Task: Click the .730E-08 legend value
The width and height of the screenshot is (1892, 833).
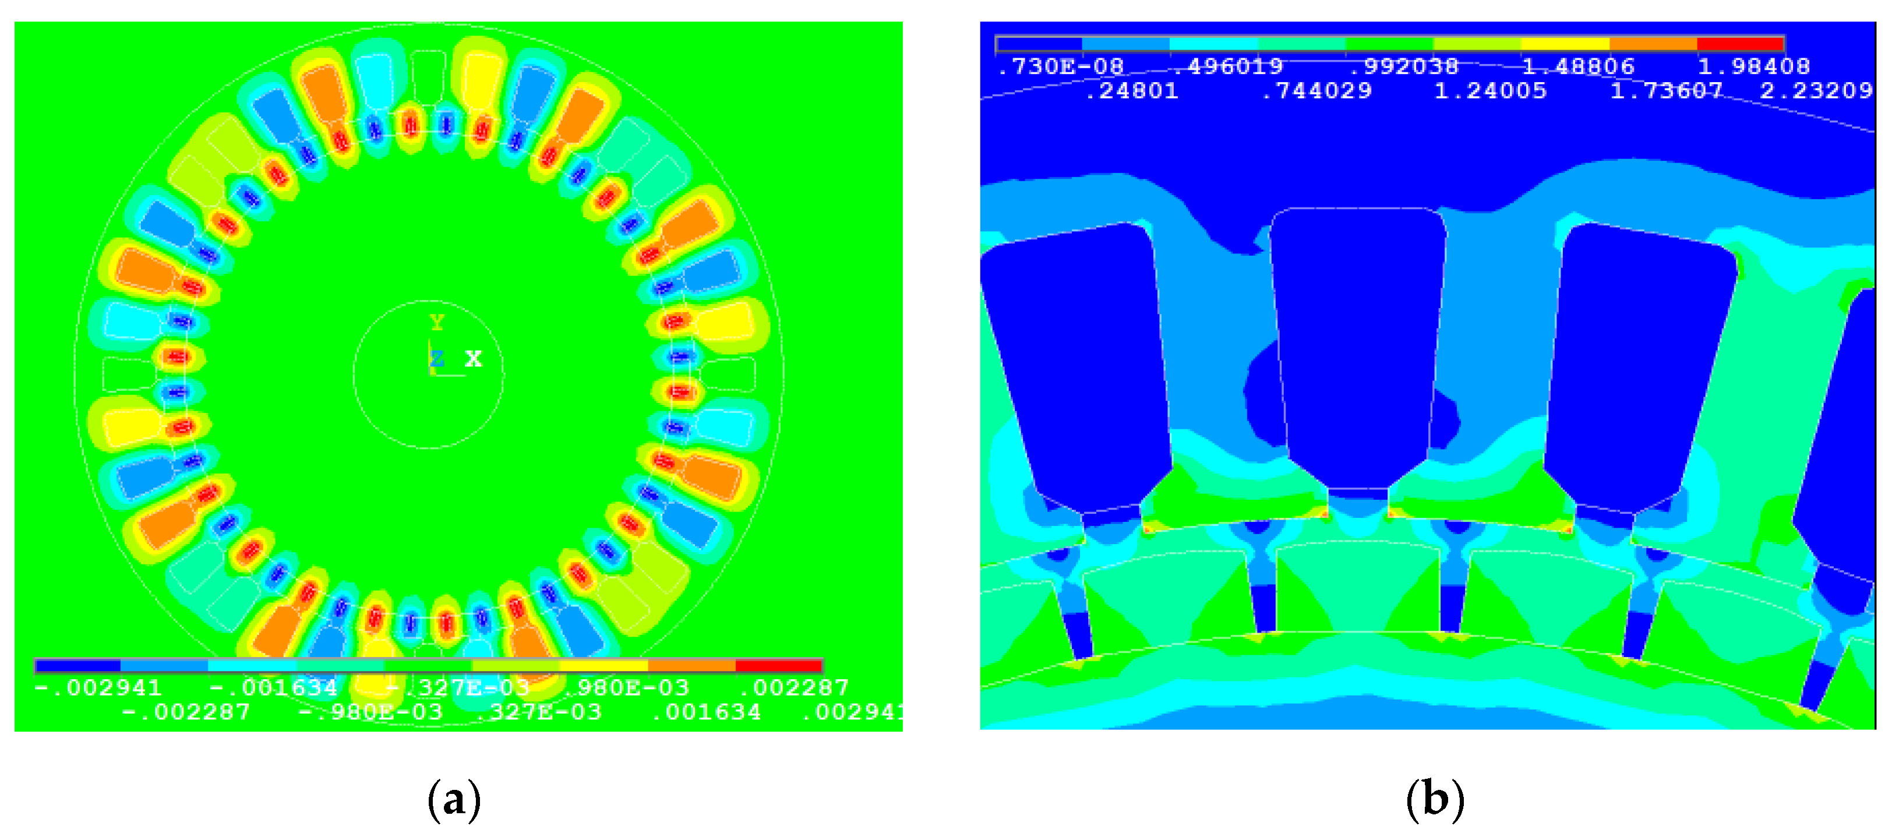Action: 1061,67
